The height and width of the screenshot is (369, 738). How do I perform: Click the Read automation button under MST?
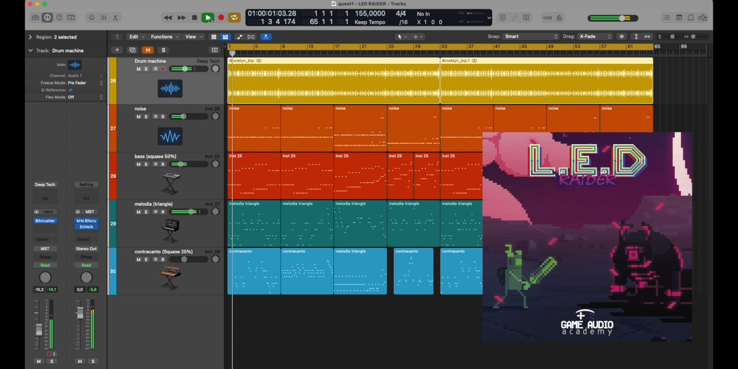(x=45, y=266)
